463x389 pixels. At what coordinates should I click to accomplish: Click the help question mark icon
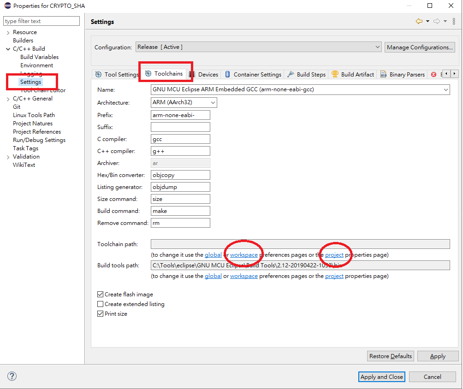click(x=12, y=376)
